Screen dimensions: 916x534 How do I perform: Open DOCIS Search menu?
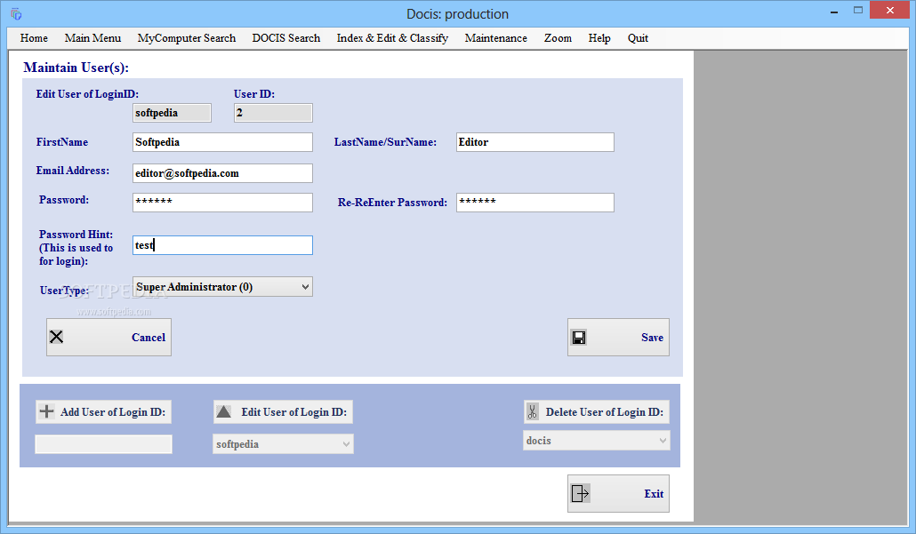(286, 38)
